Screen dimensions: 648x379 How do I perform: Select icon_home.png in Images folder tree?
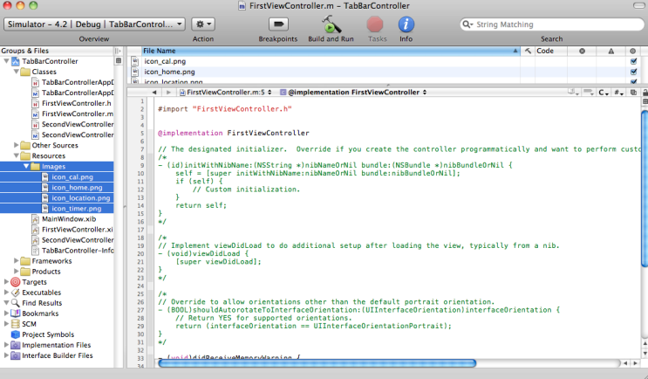77,188
